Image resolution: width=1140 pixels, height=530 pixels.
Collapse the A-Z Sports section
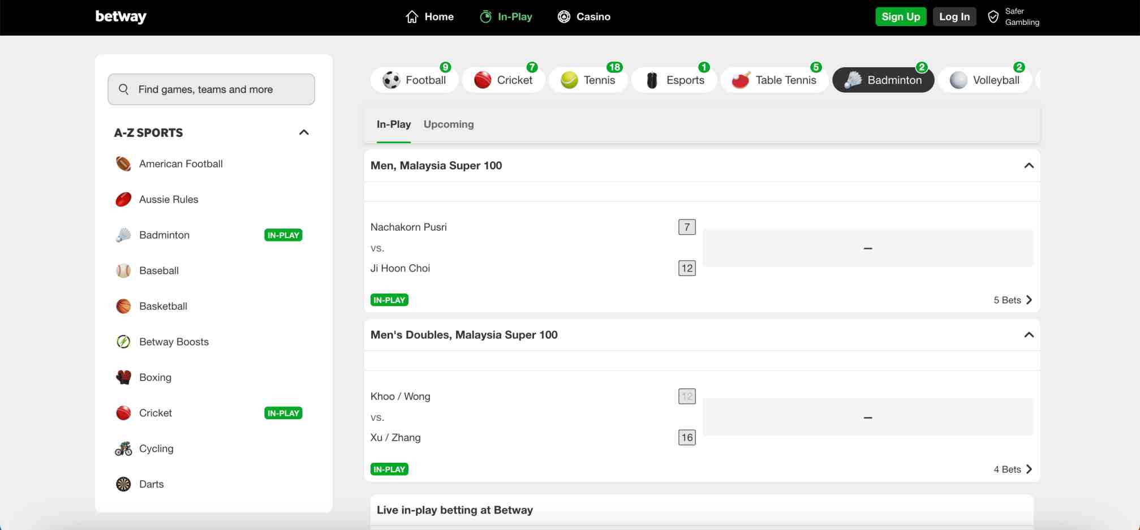[x=304, y=132]
